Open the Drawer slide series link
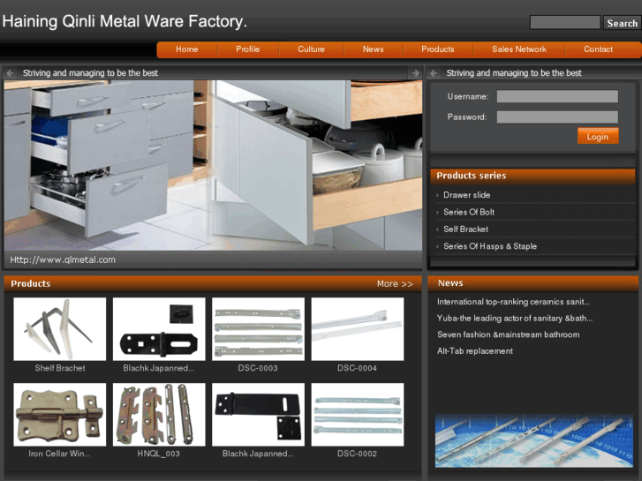 point(466,195)
